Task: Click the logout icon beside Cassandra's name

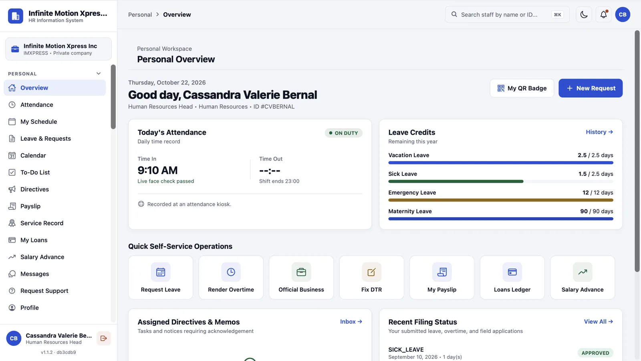Action: pos(104,338)
